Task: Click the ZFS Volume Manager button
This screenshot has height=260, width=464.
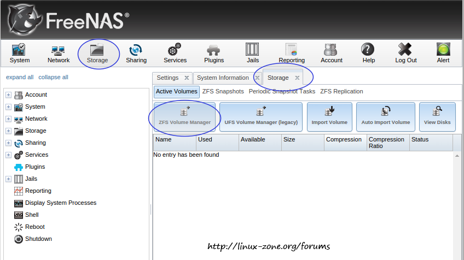Action: pos(184,116)
